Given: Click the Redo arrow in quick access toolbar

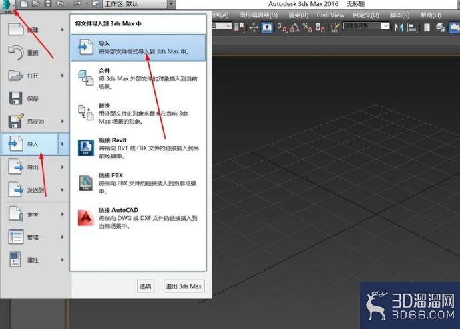Looking at the screenshot, I should pos(78,4).
